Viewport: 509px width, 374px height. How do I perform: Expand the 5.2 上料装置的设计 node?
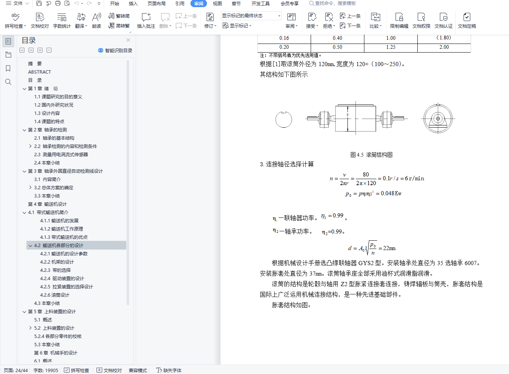[30, 328]
